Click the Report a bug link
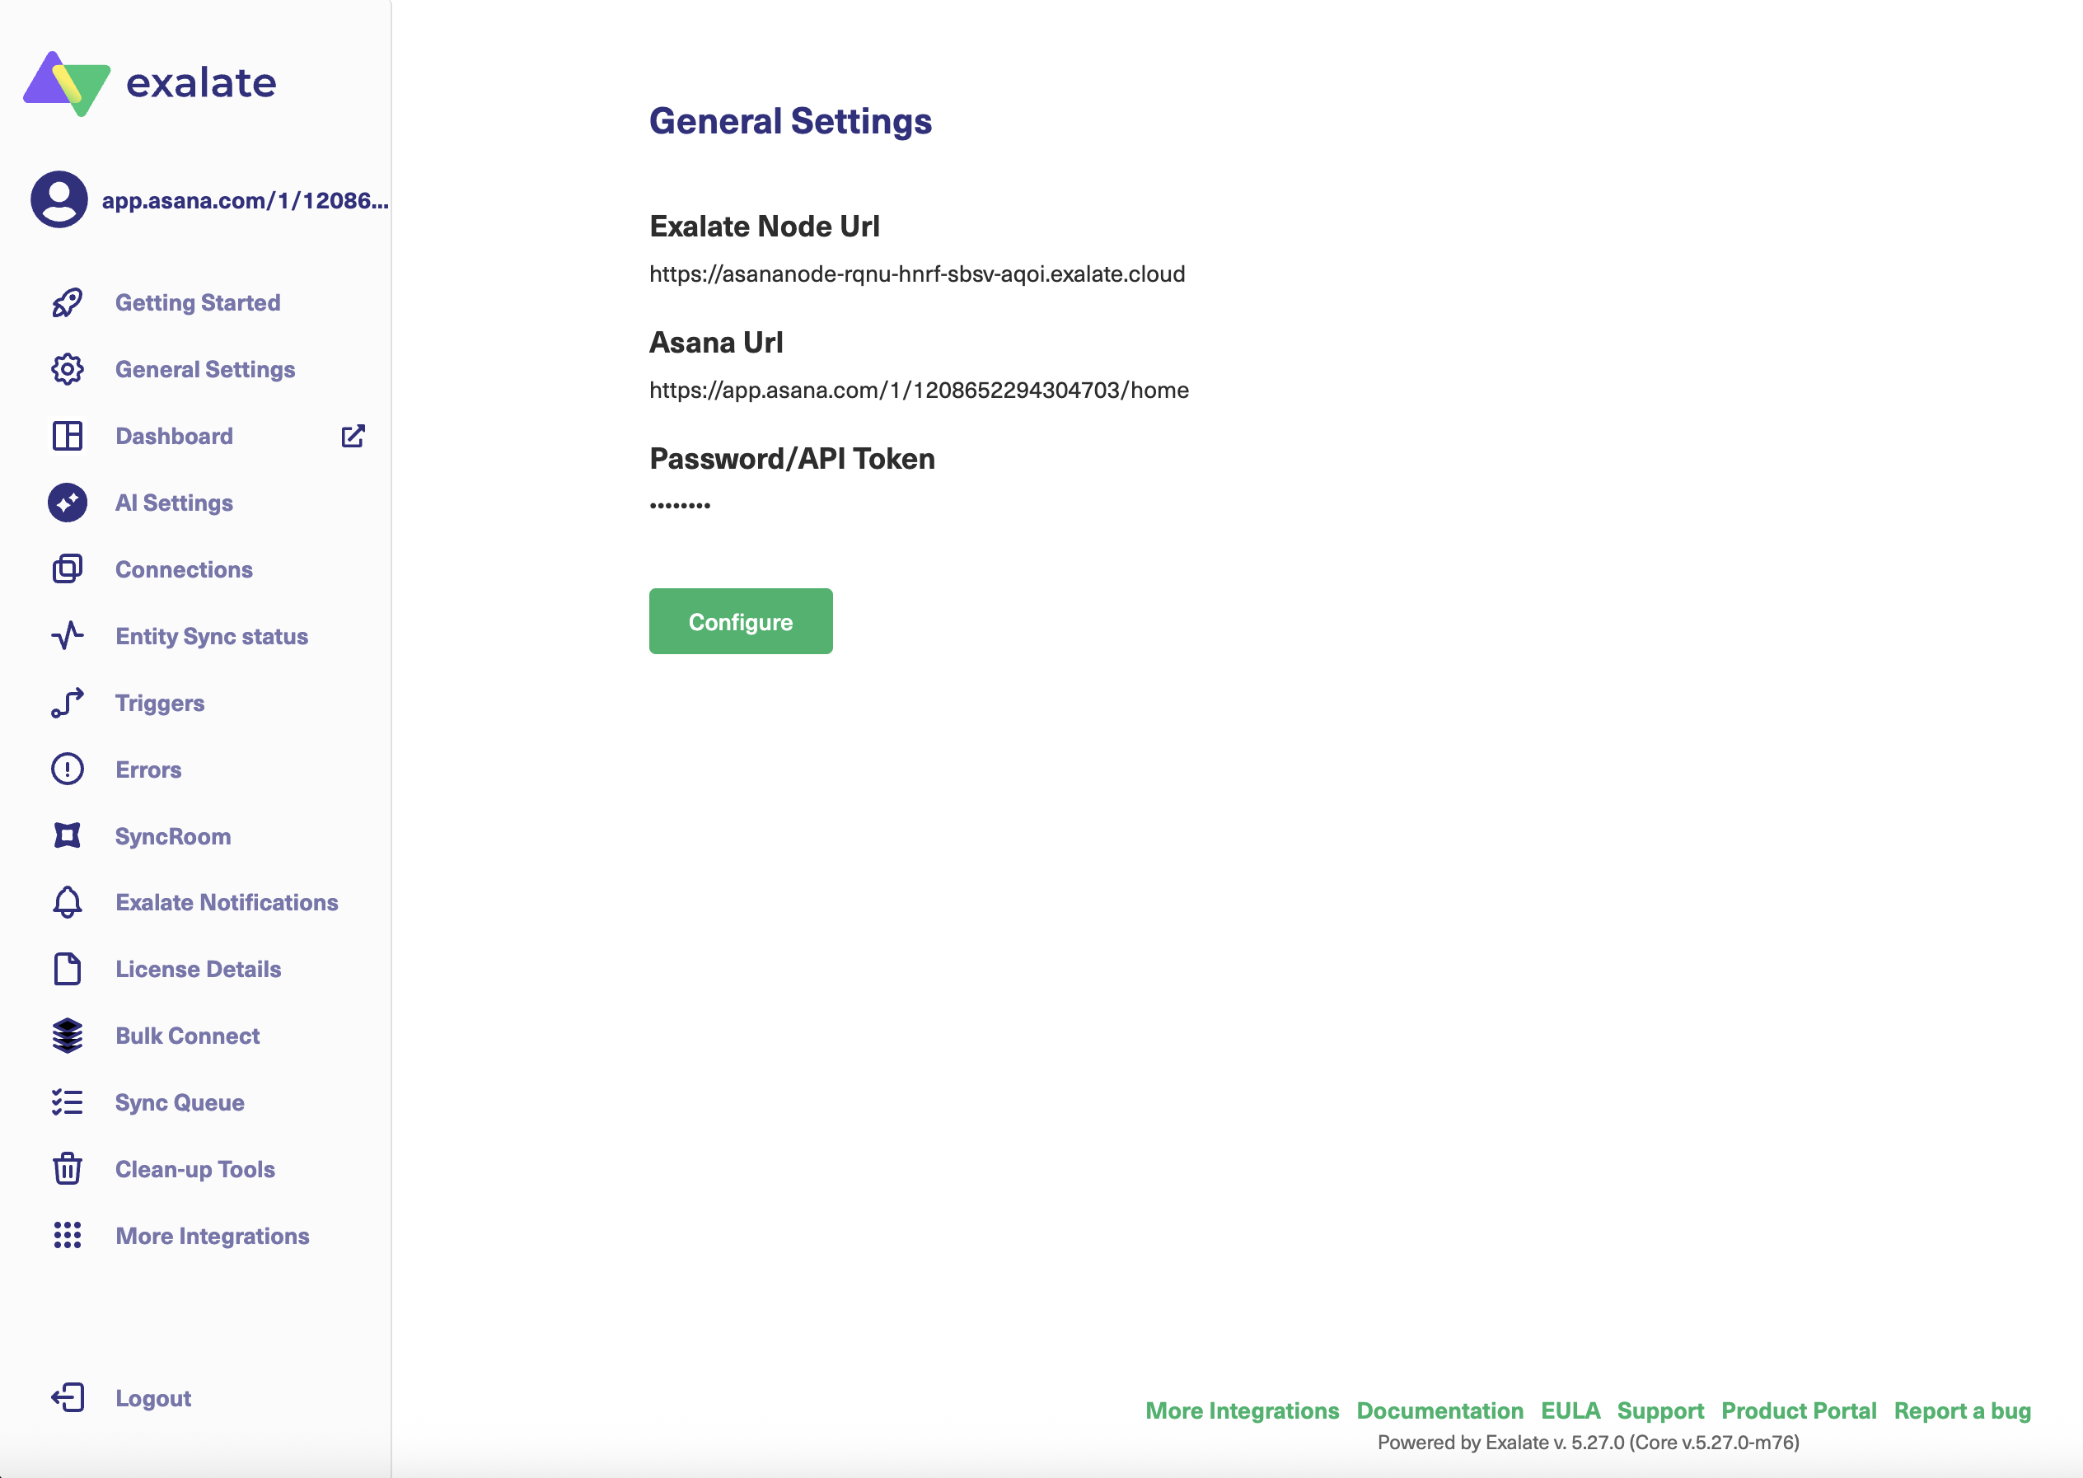The height and width of the screenshot is (1478, 2083). click(1962, 1410)
